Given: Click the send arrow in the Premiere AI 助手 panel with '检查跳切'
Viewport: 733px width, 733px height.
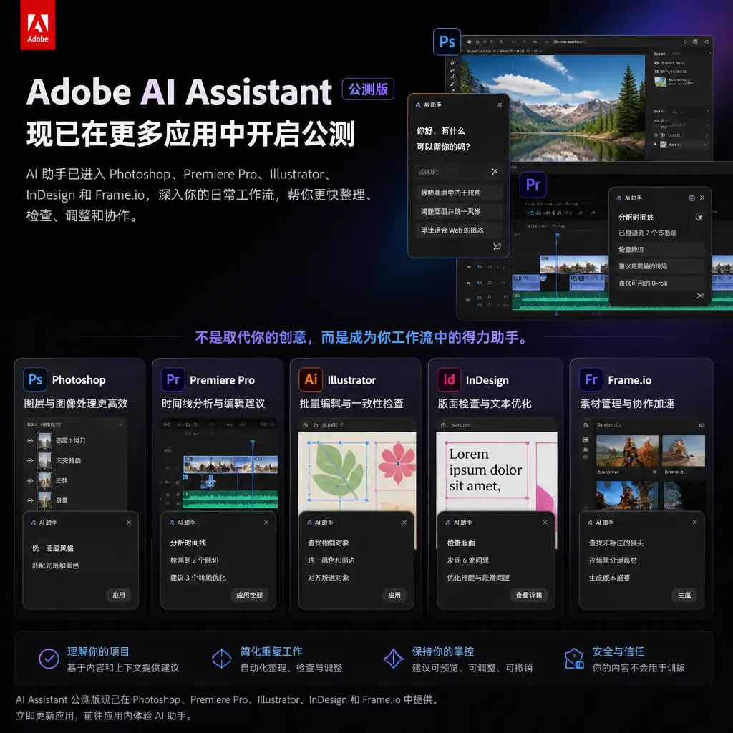Looking at the screenshot, I should (699, 296).
